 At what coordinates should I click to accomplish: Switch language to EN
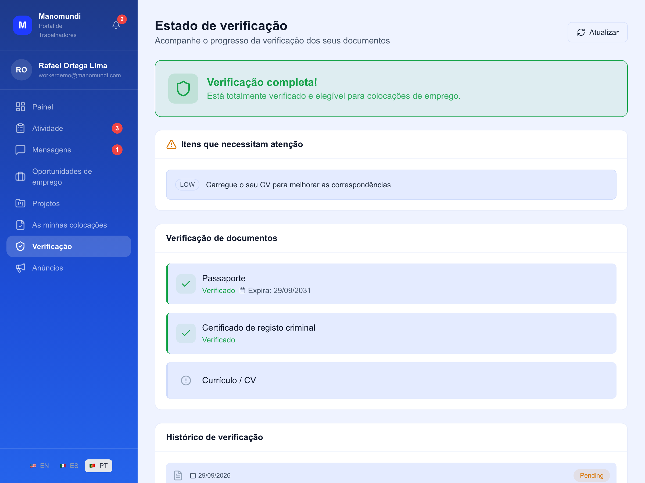coord(40,466)
